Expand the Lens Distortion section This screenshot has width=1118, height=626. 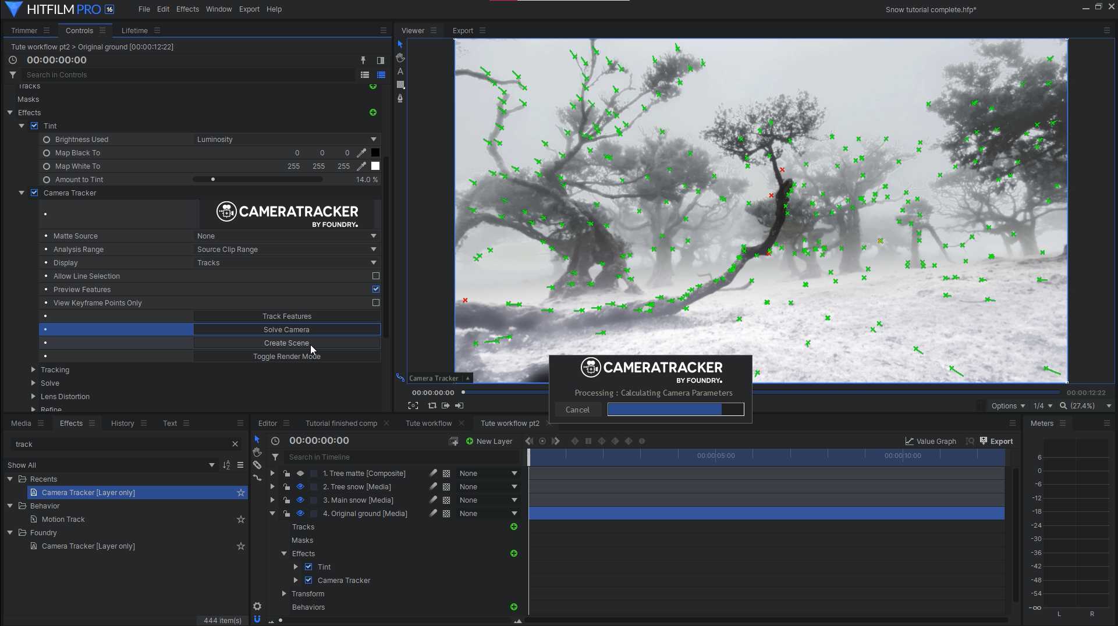pos(33,397)
